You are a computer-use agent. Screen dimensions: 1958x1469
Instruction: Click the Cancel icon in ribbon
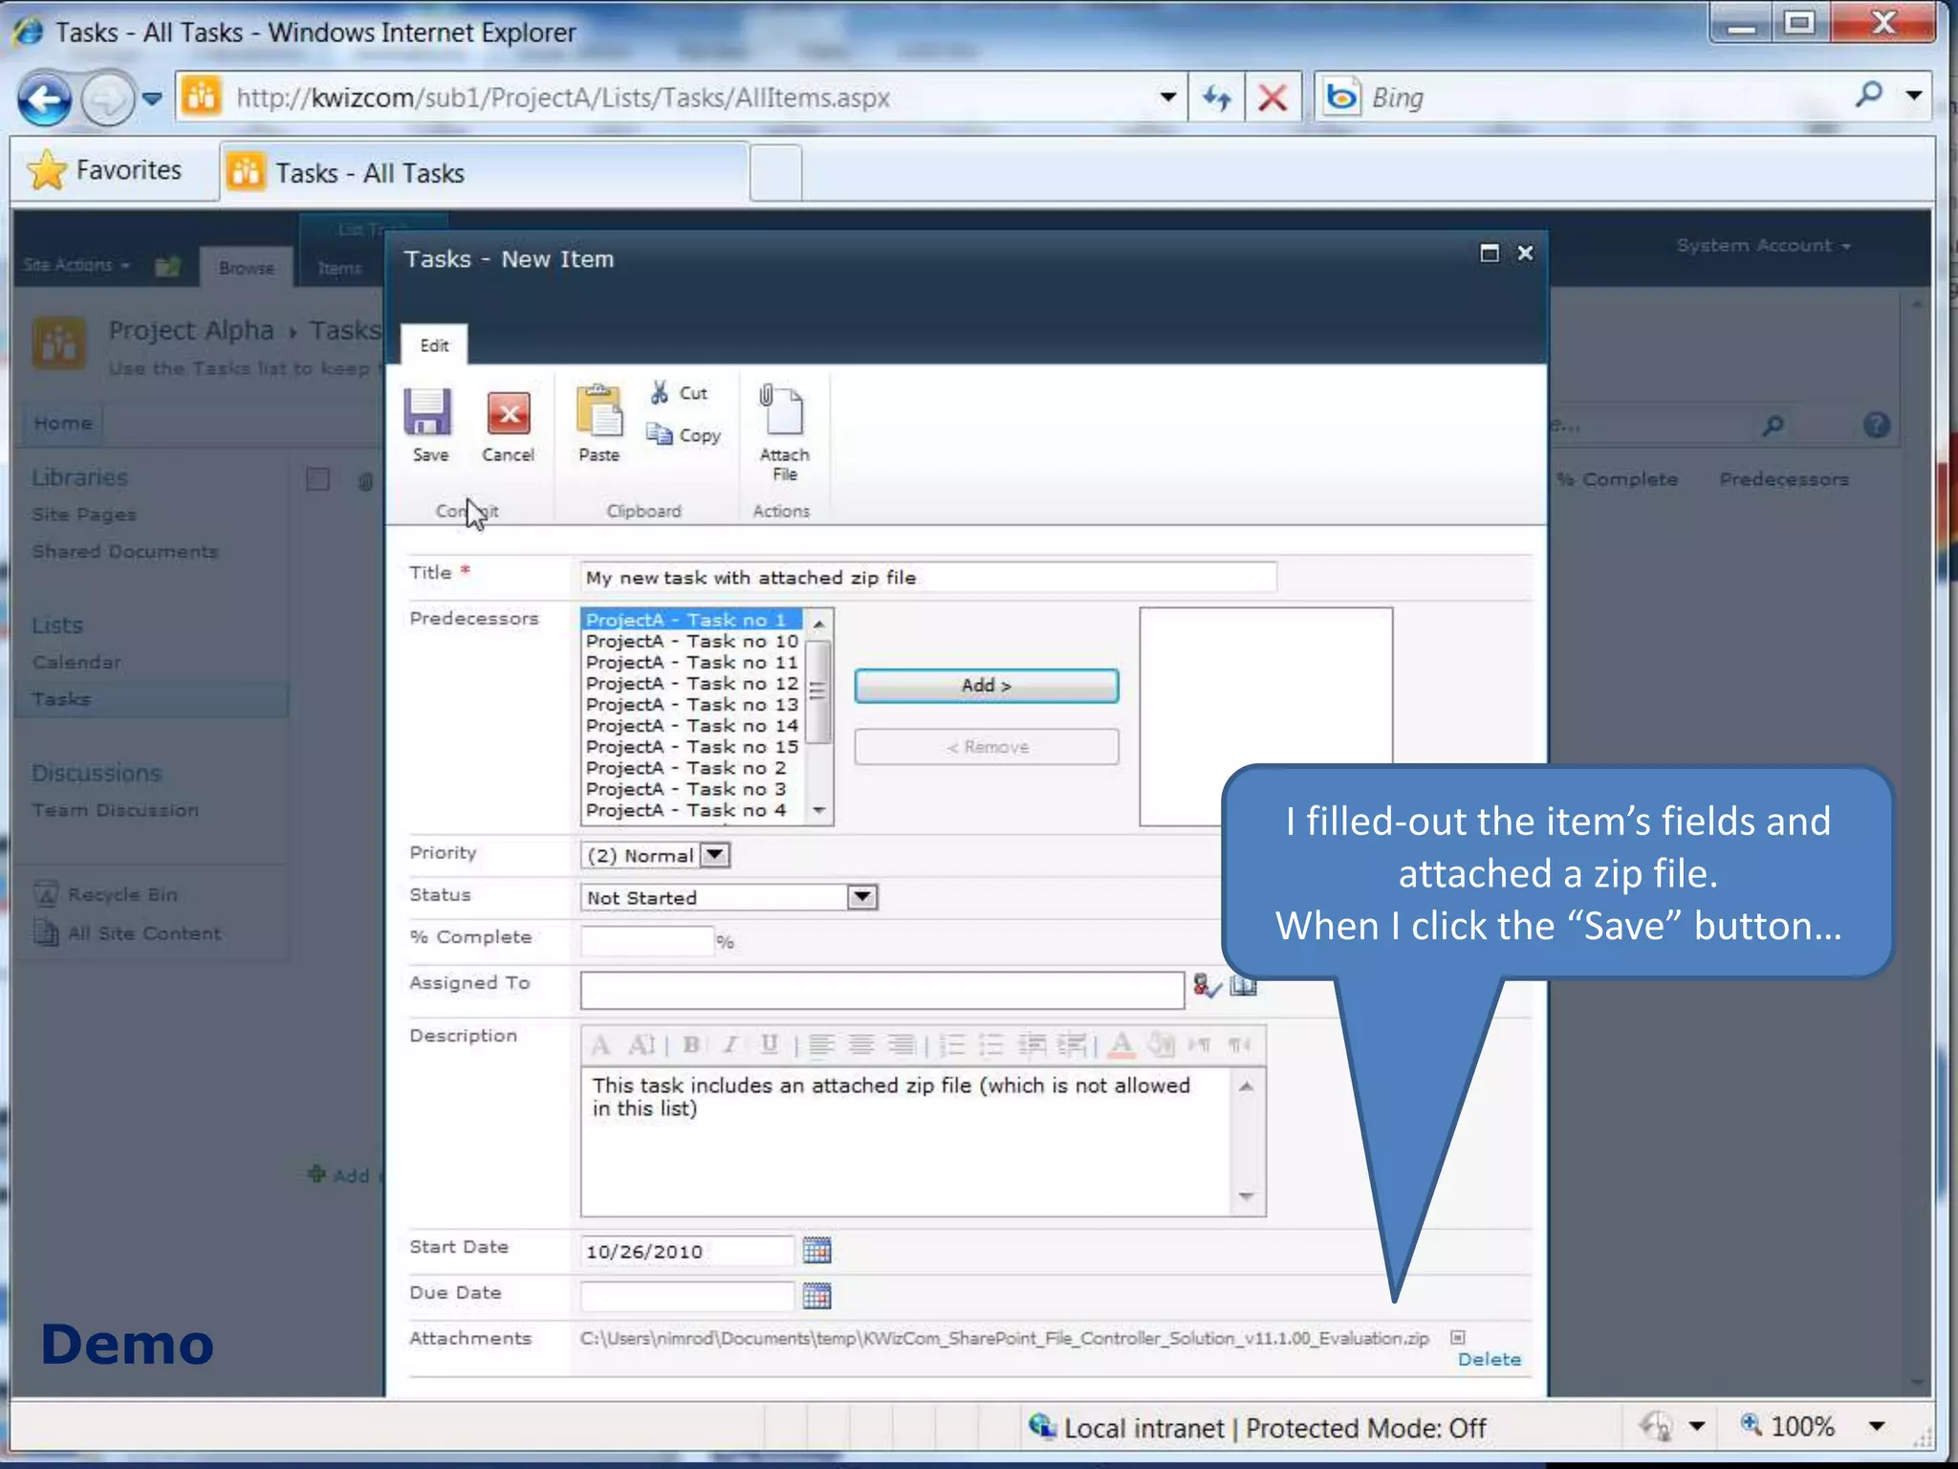pos(508,415)
